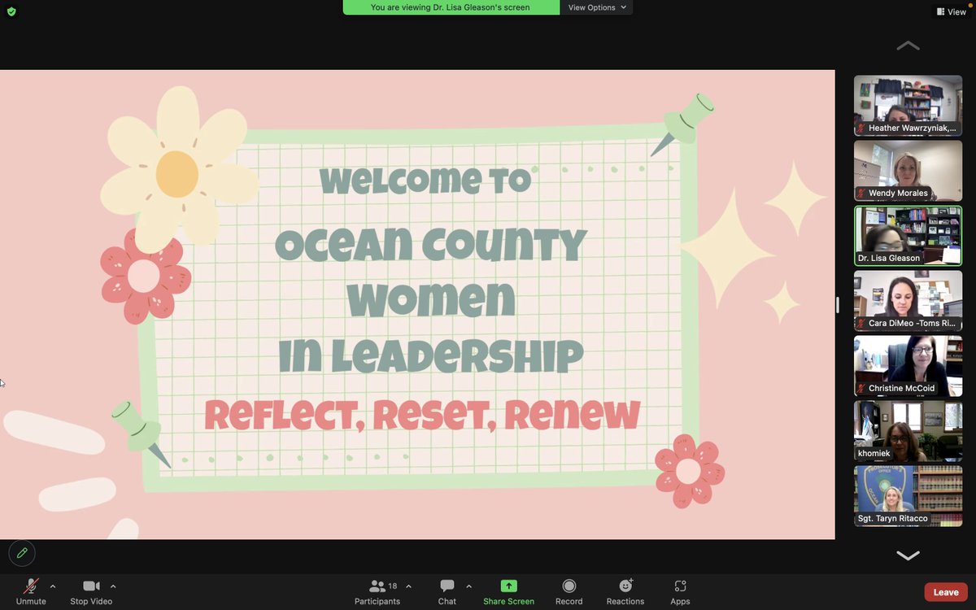The height and width of the screenshot is (610, 976).
Task: Open audio options arrow next to Unmute
Action: coord(53,586)
